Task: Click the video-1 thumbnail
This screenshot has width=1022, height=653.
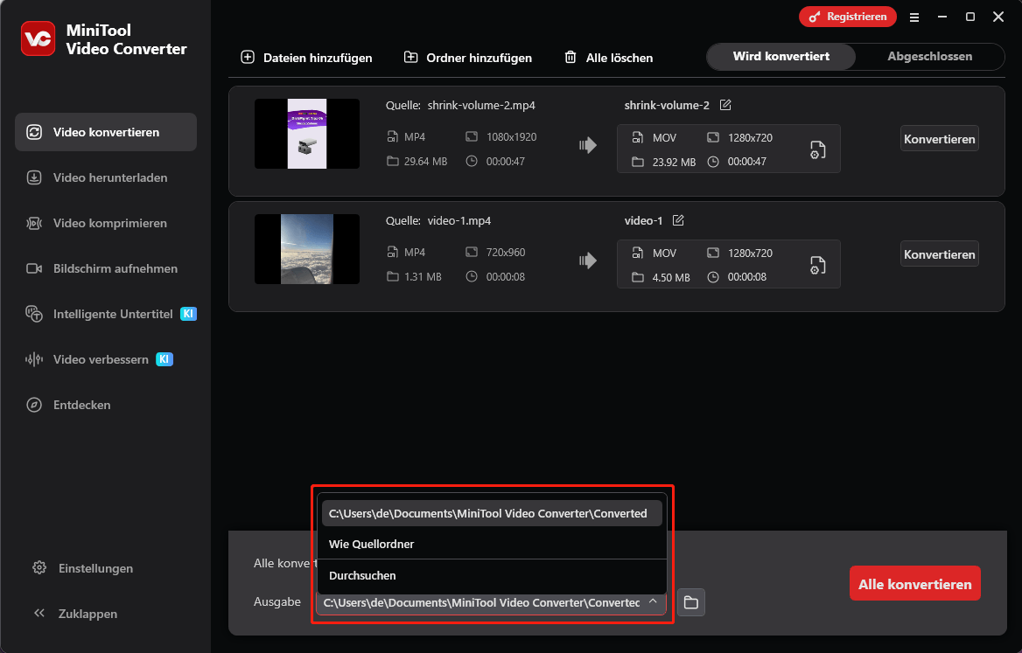Action: [307, 249]
